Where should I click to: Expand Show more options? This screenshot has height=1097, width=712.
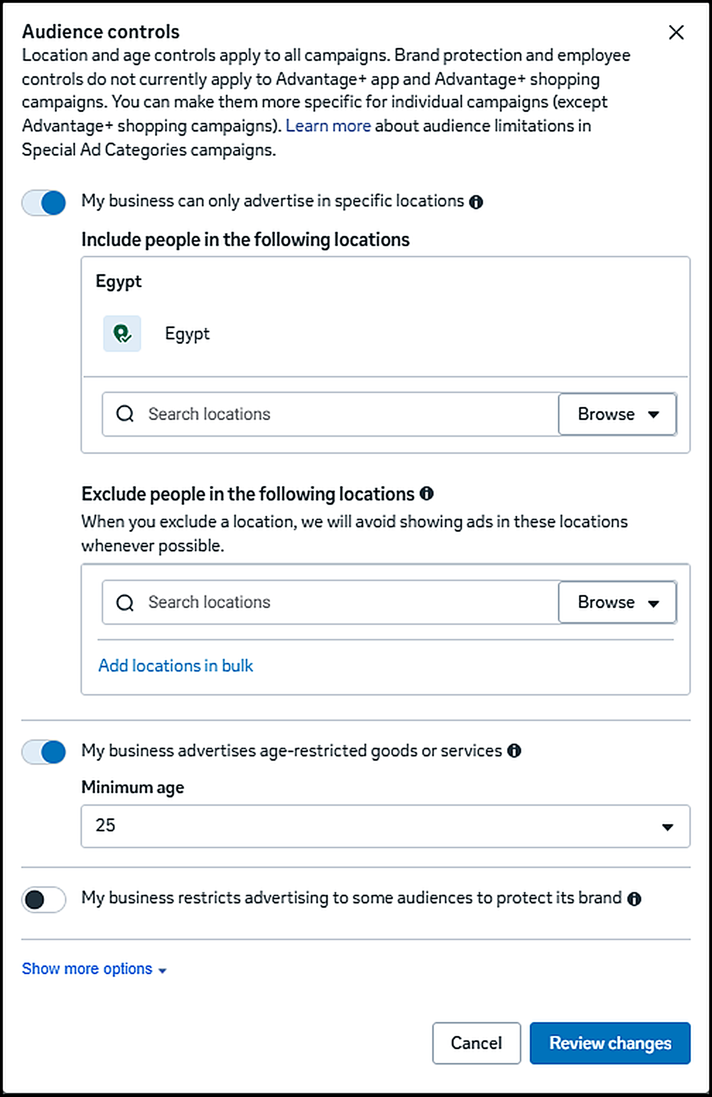coord(94,969)
